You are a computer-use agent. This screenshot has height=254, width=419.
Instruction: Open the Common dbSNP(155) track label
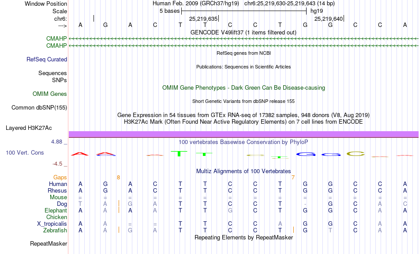tap(39, 108)
